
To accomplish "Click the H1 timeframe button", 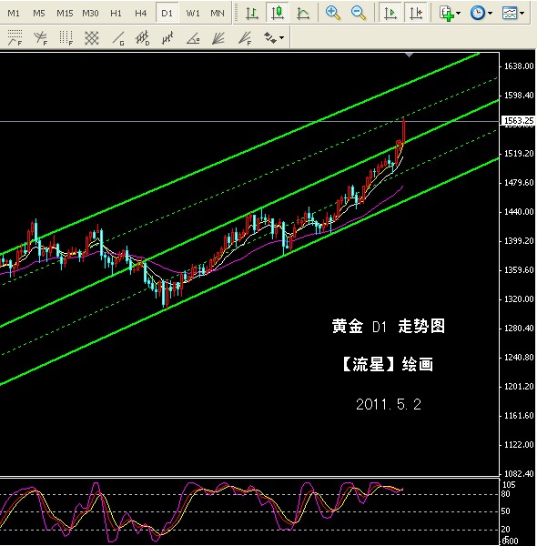I will click(x=116, y=14).
